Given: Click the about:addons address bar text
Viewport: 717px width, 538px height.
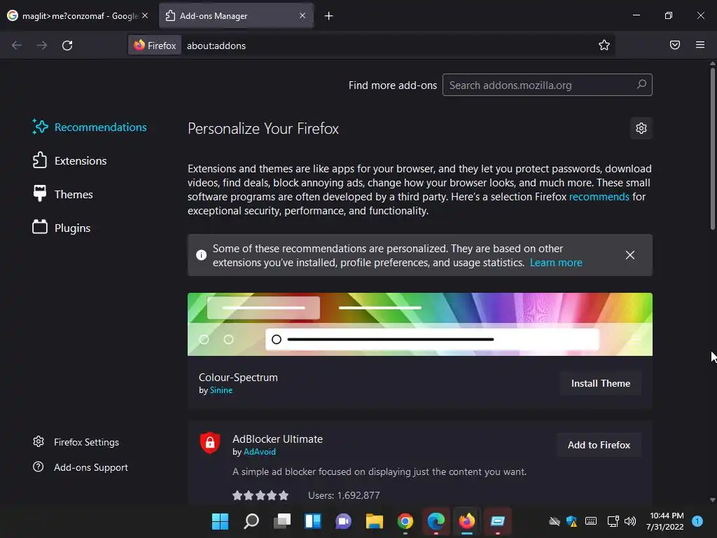Looking at the screenshot, I should [x=216, y=46].
